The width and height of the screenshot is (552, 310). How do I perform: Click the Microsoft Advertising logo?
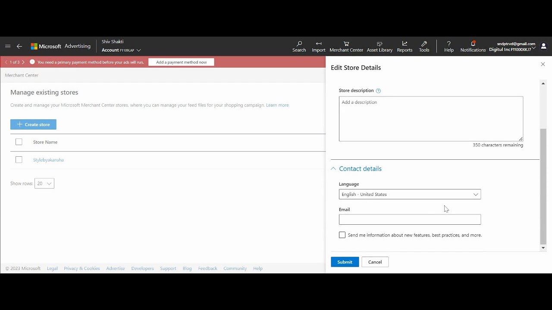(x=60, y=46)
